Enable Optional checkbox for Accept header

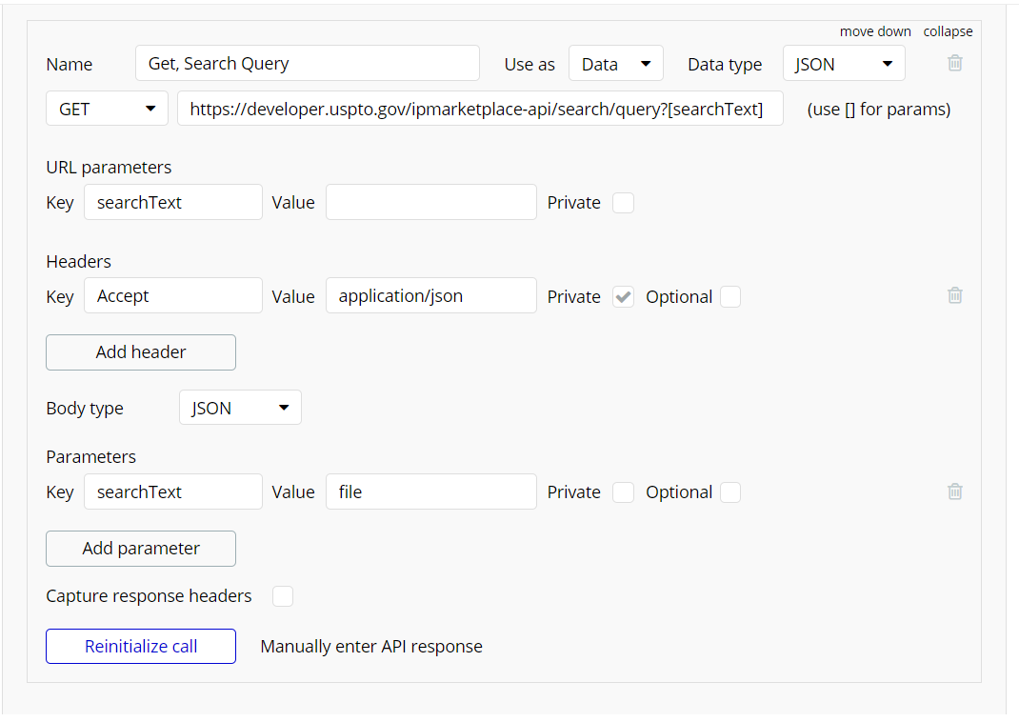(729, 297)
